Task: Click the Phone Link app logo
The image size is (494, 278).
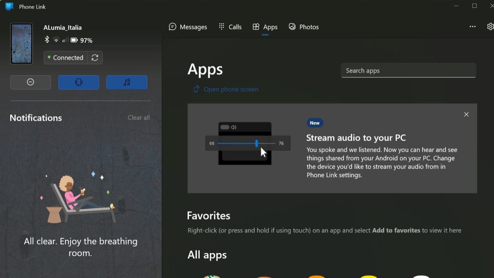Action: click(9, 7)
